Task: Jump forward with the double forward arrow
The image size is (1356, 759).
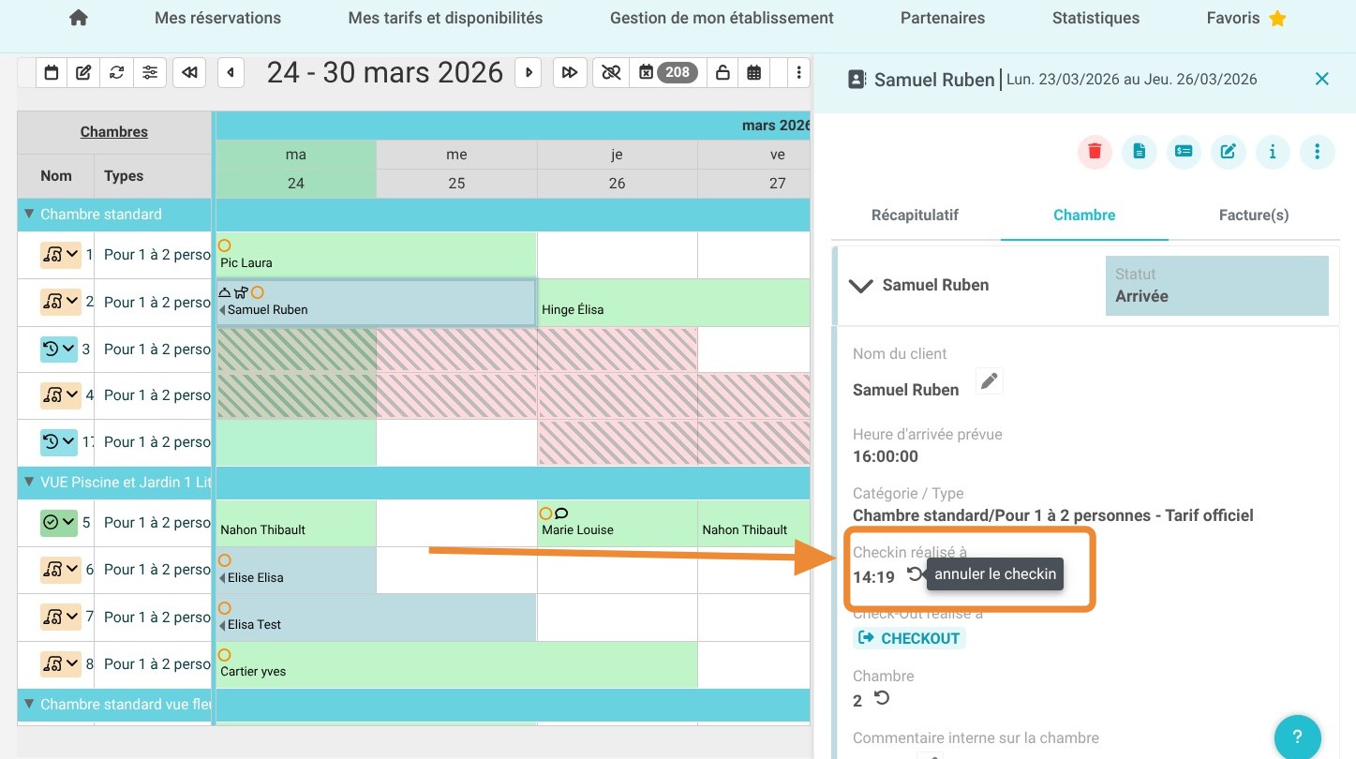Action: (x=569, y=72)
